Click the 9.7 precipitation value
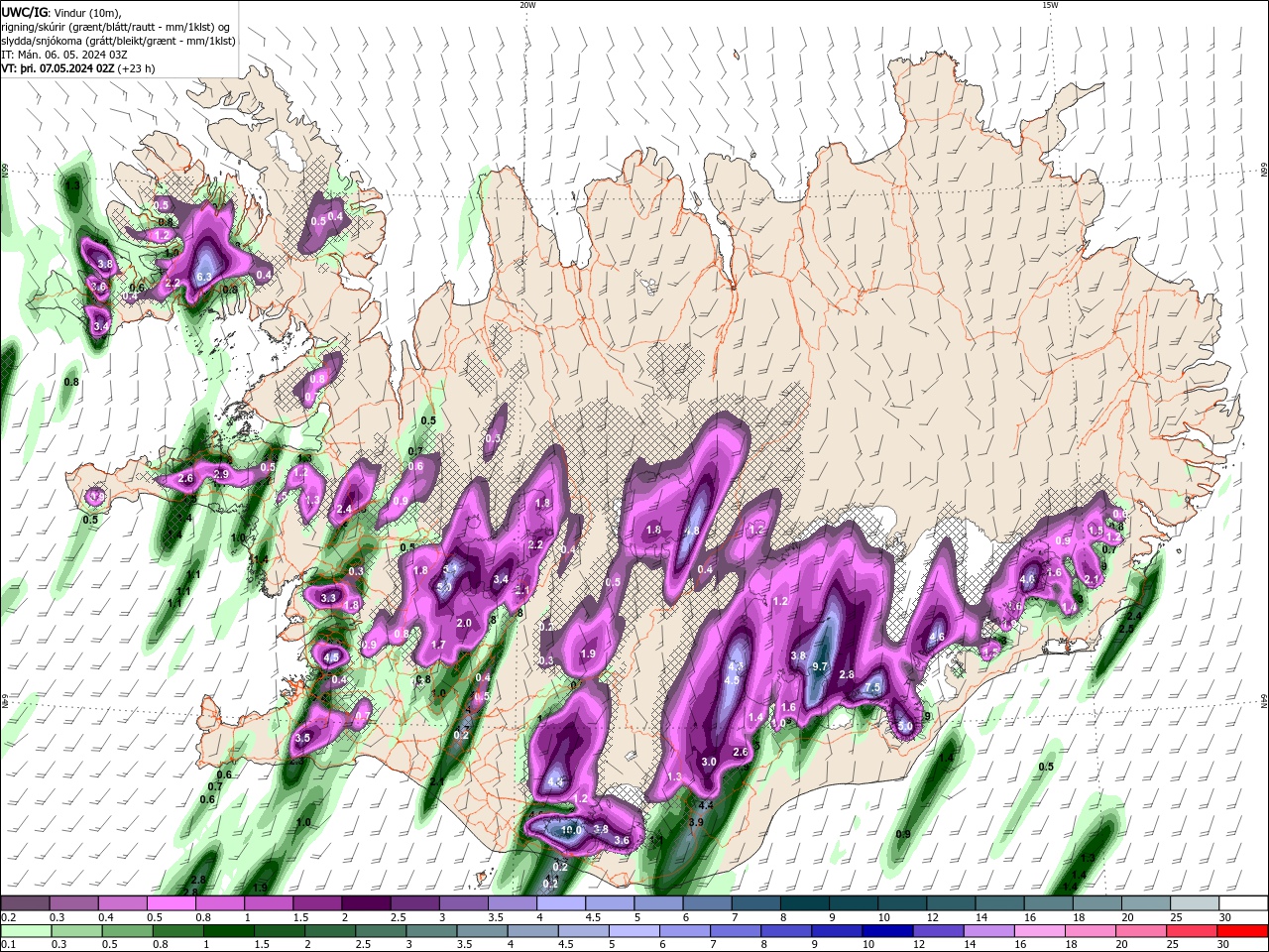Screen dimensions: 1269x952 (x=819, y=666)
